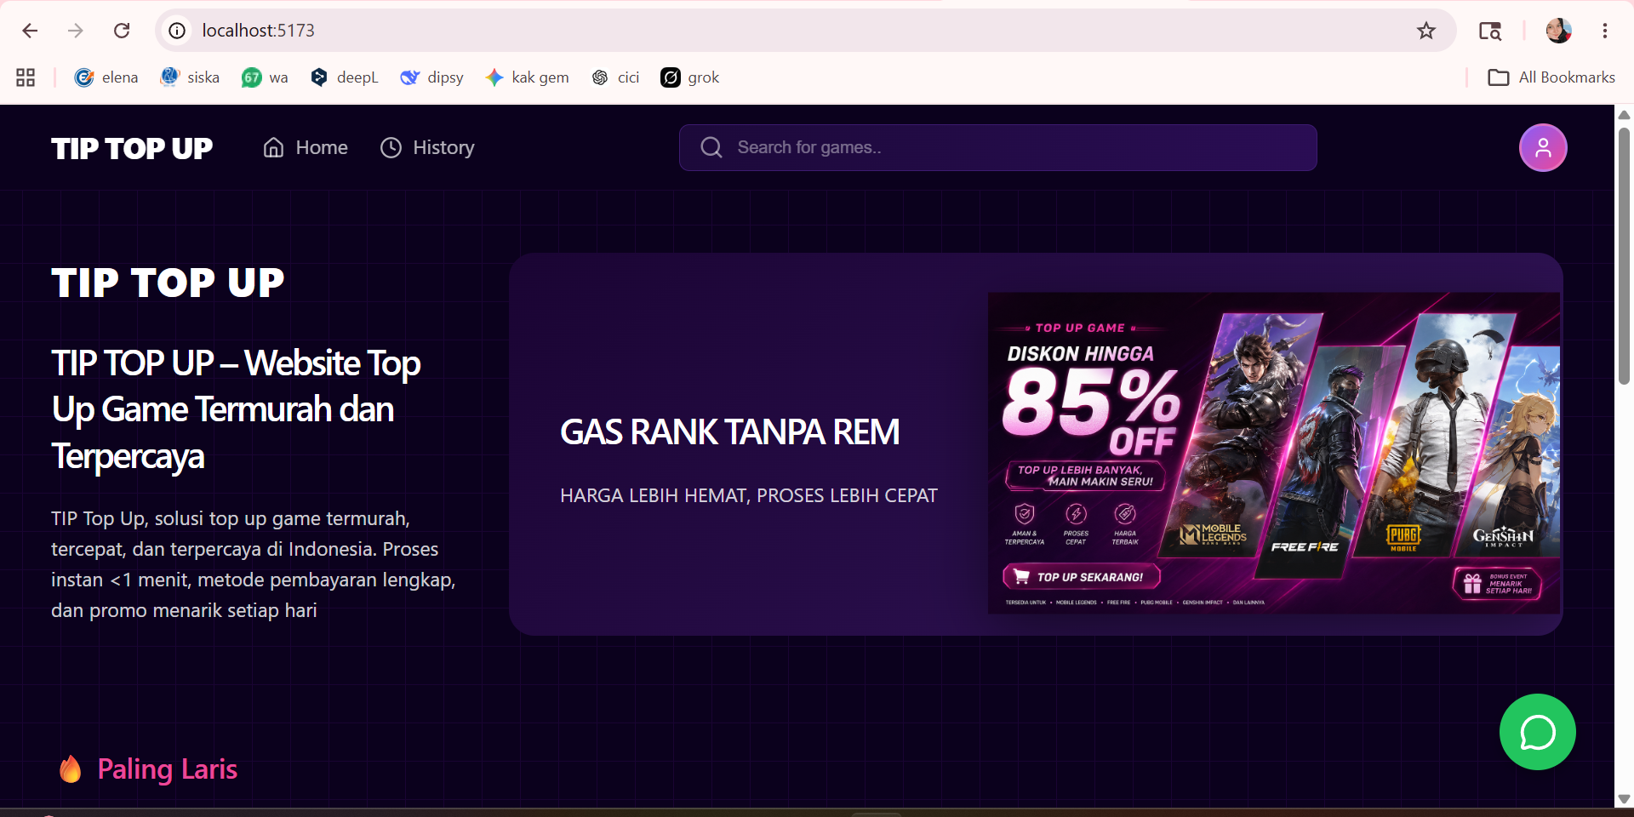
Task: Click the large TIP TOP UP hero title
Action: click(168, 283)
